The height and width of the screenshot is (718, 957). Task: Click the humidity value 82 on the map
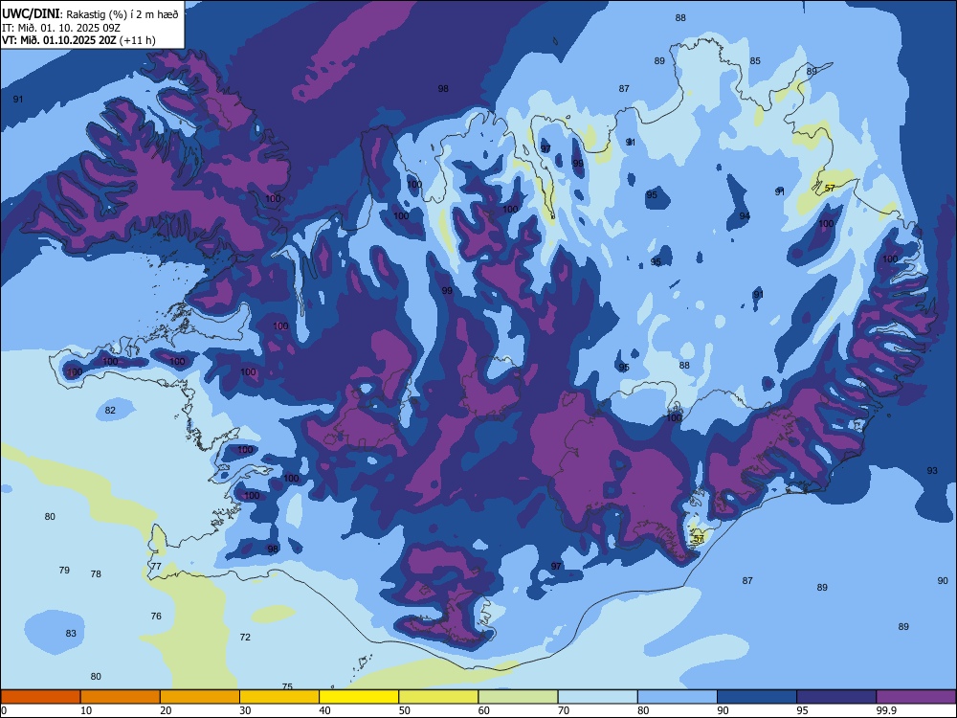click(110, 411)
